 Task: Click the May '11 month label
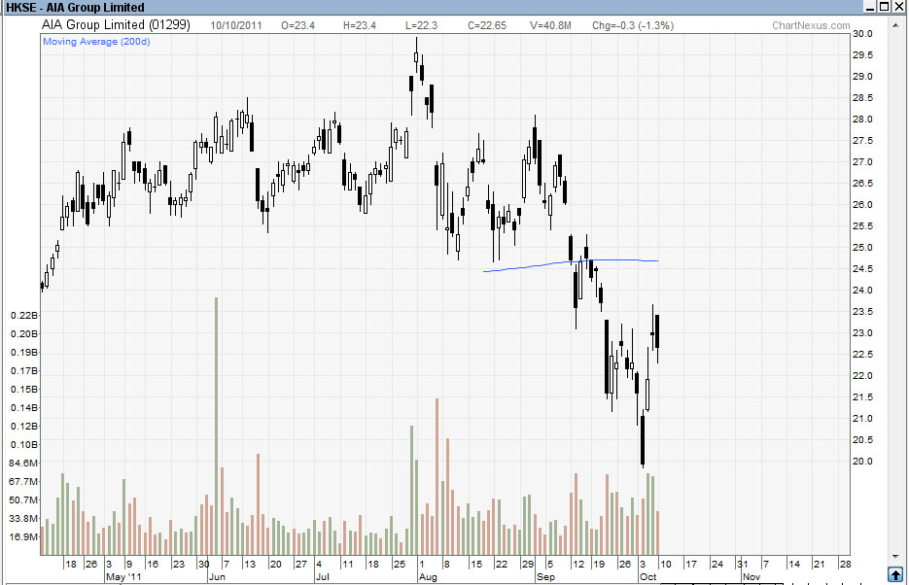click(123, 577)
